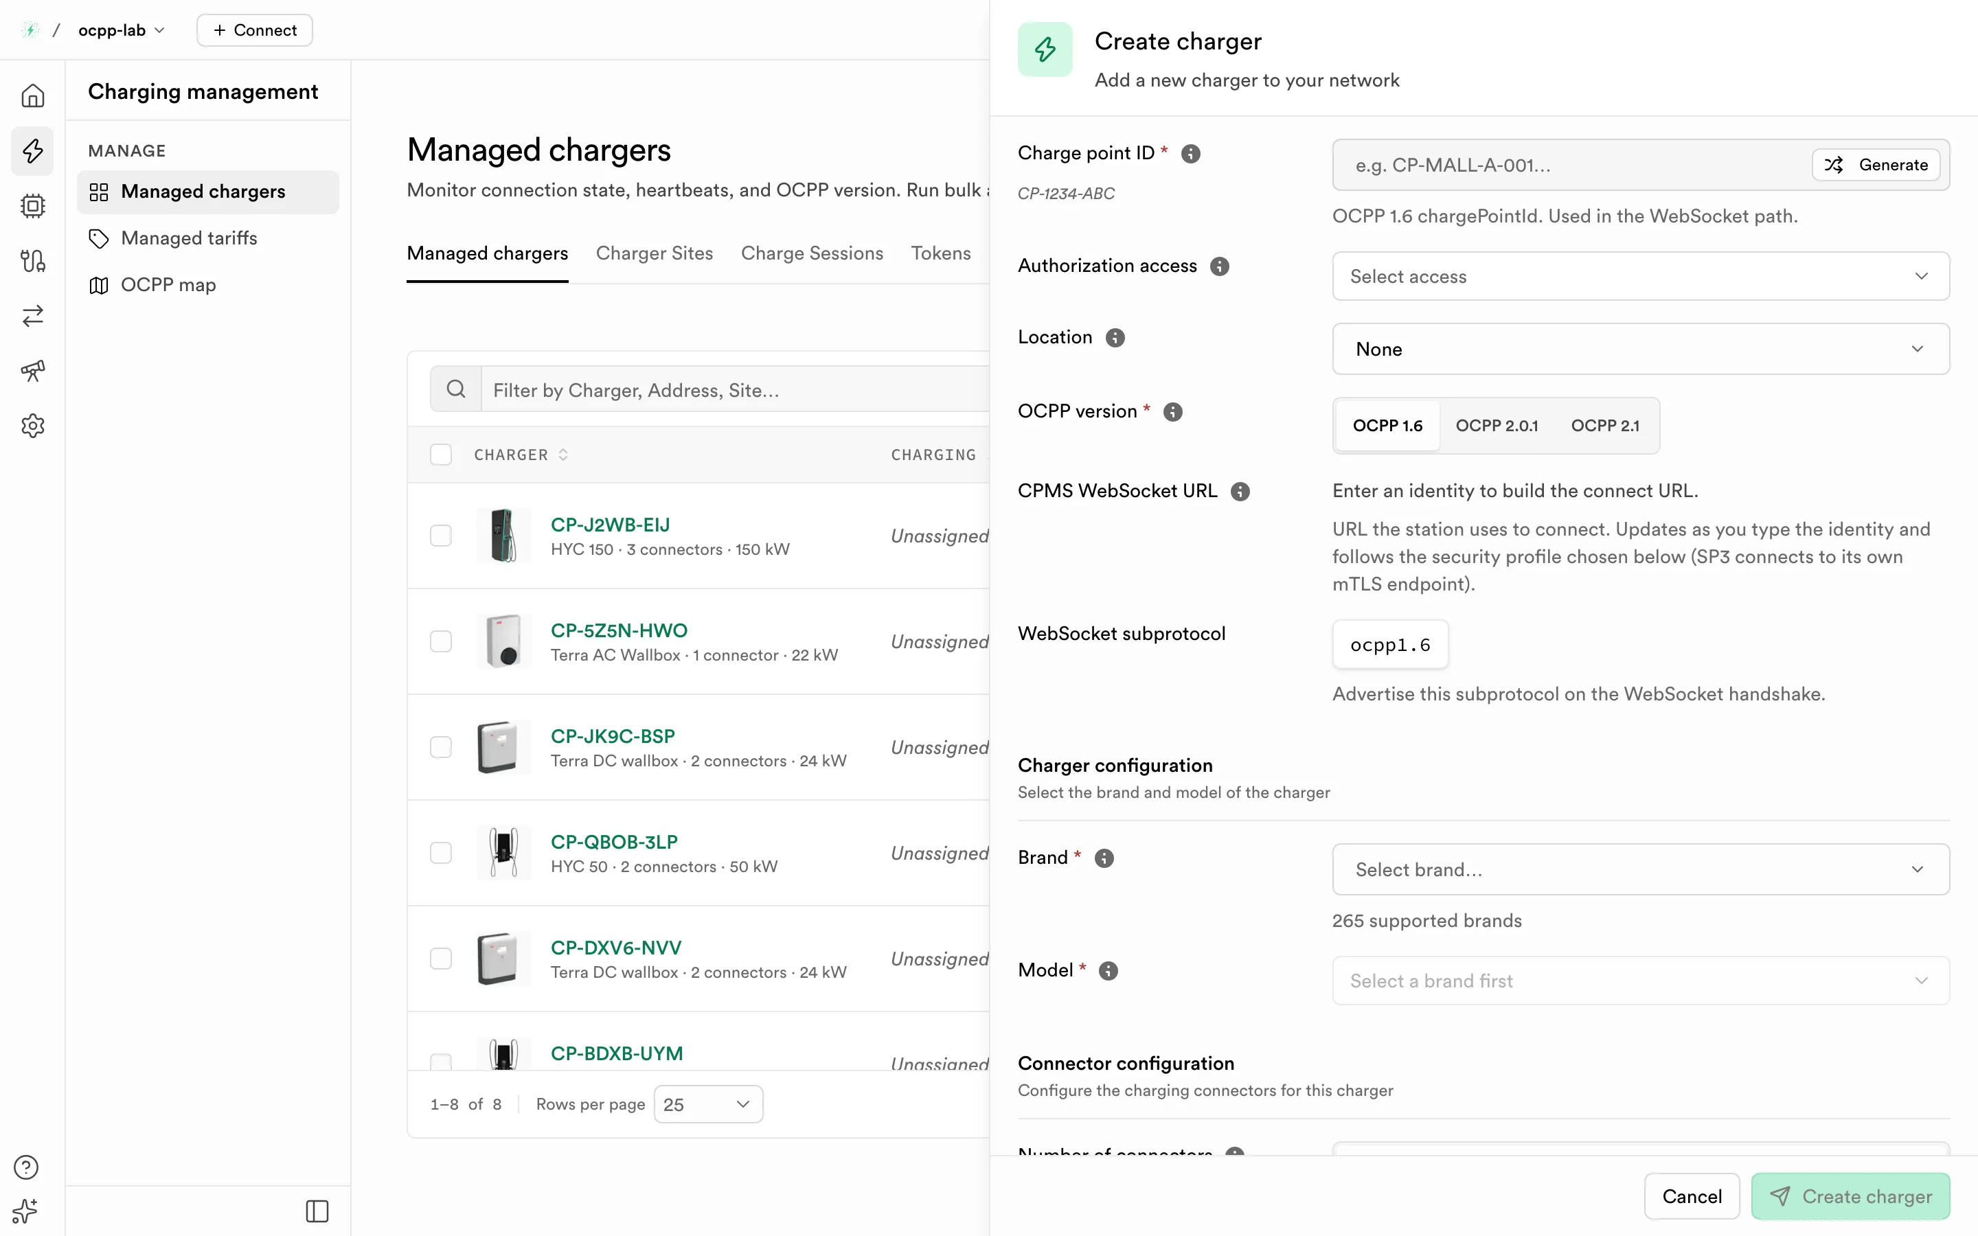
Task: Open the CP-J2WB-EIJ charger link
Action: tap(610, 525)
